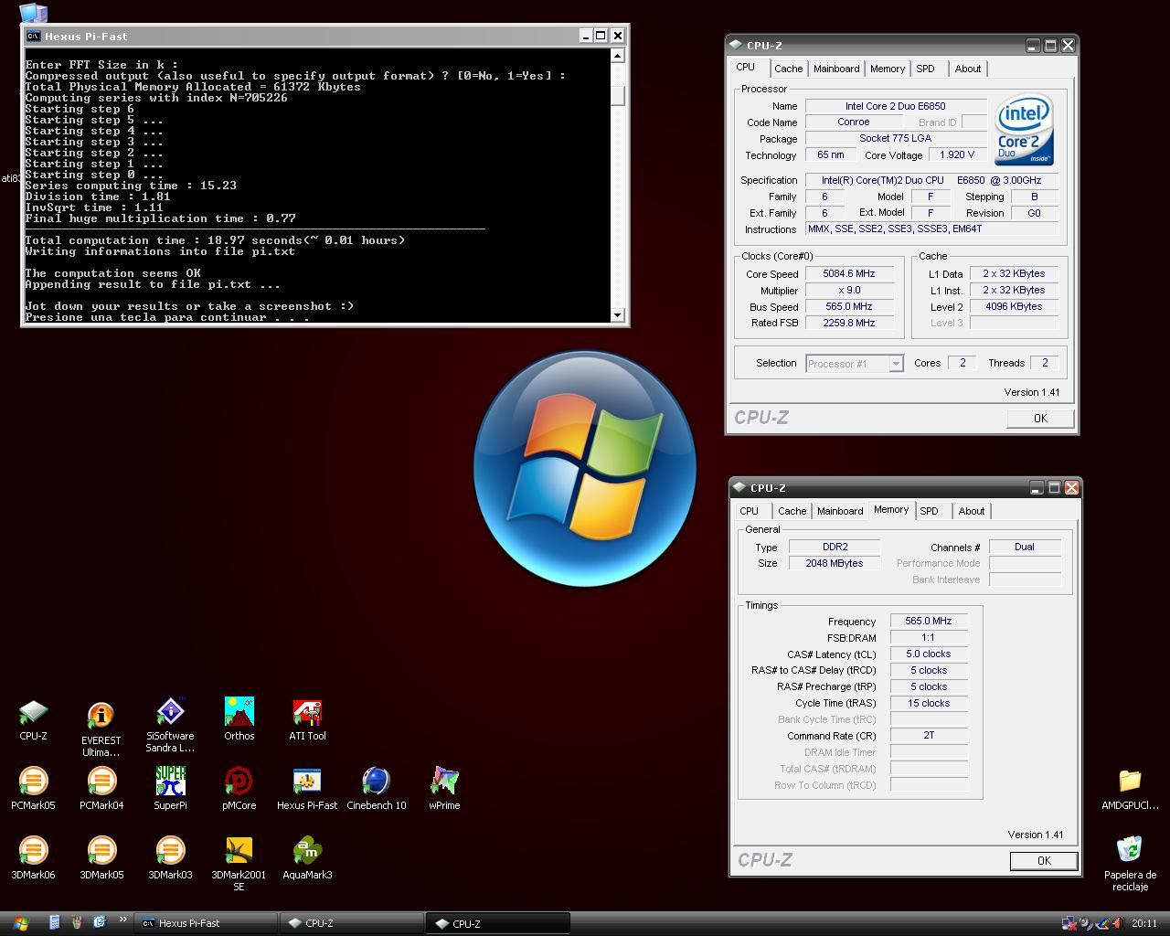
Task: Launch SuperPi from the desktop
Action: [170, 789]
